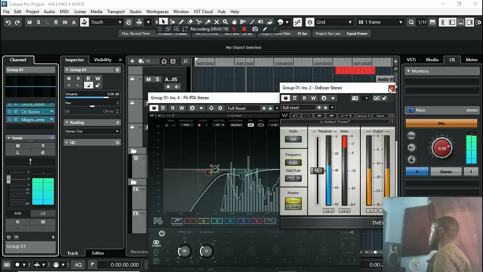Select the Mute X tool
Screen dimensions: 483x272
coord(217,22)
